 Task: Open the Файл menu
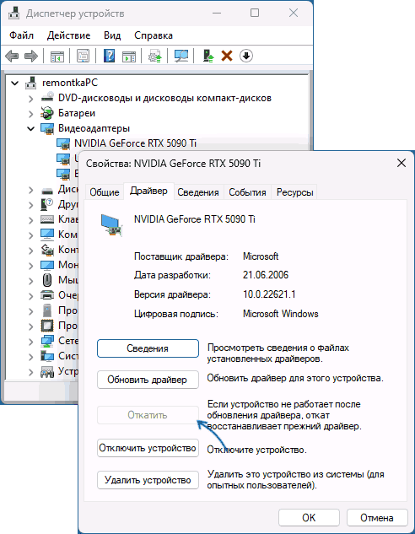[21, 35]
